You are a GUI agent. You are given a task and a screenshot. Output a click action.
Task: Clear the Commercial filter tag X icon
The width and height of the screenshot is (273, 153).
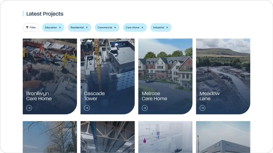pos(115,27)
